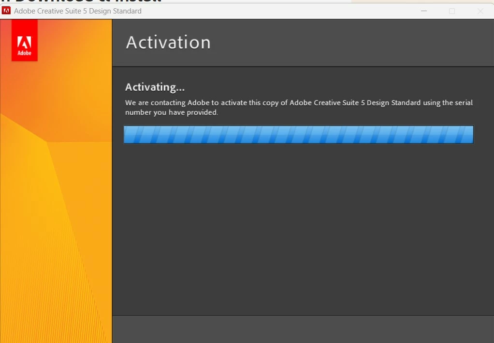Click the "Activating..." status text

tap(155, 87)
